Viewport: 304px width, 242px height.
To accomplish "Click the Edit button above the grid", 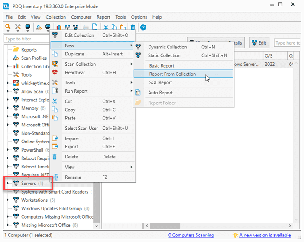I will point(259,42).
